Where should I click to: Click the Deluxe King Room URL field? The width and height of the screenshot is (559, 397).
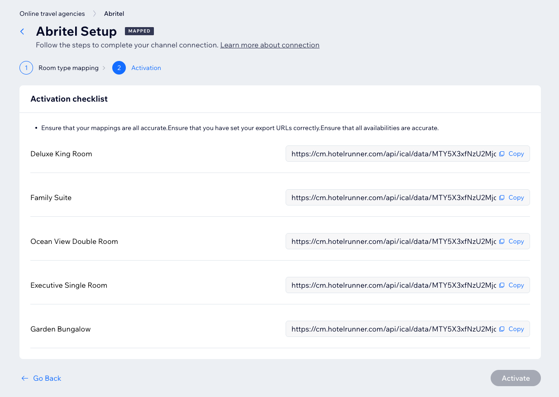393,154
